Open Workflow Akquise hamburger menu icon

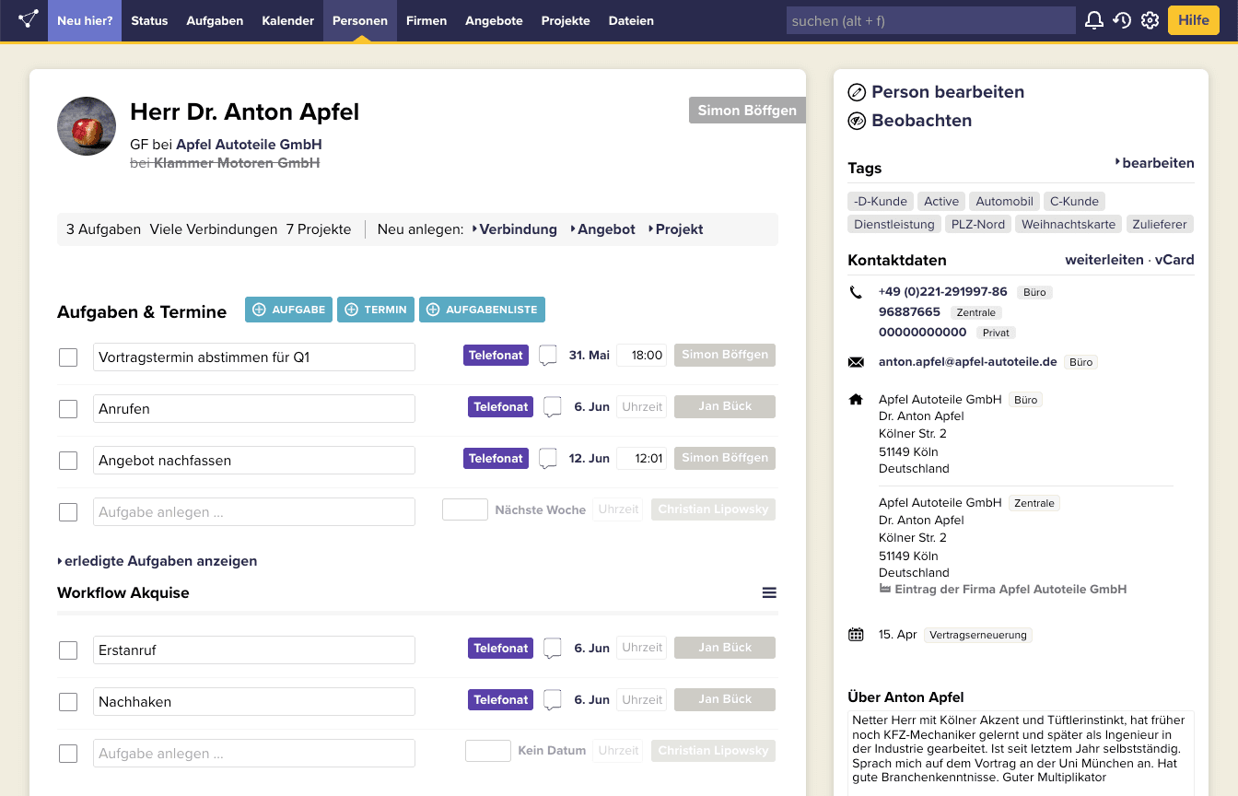769,593
